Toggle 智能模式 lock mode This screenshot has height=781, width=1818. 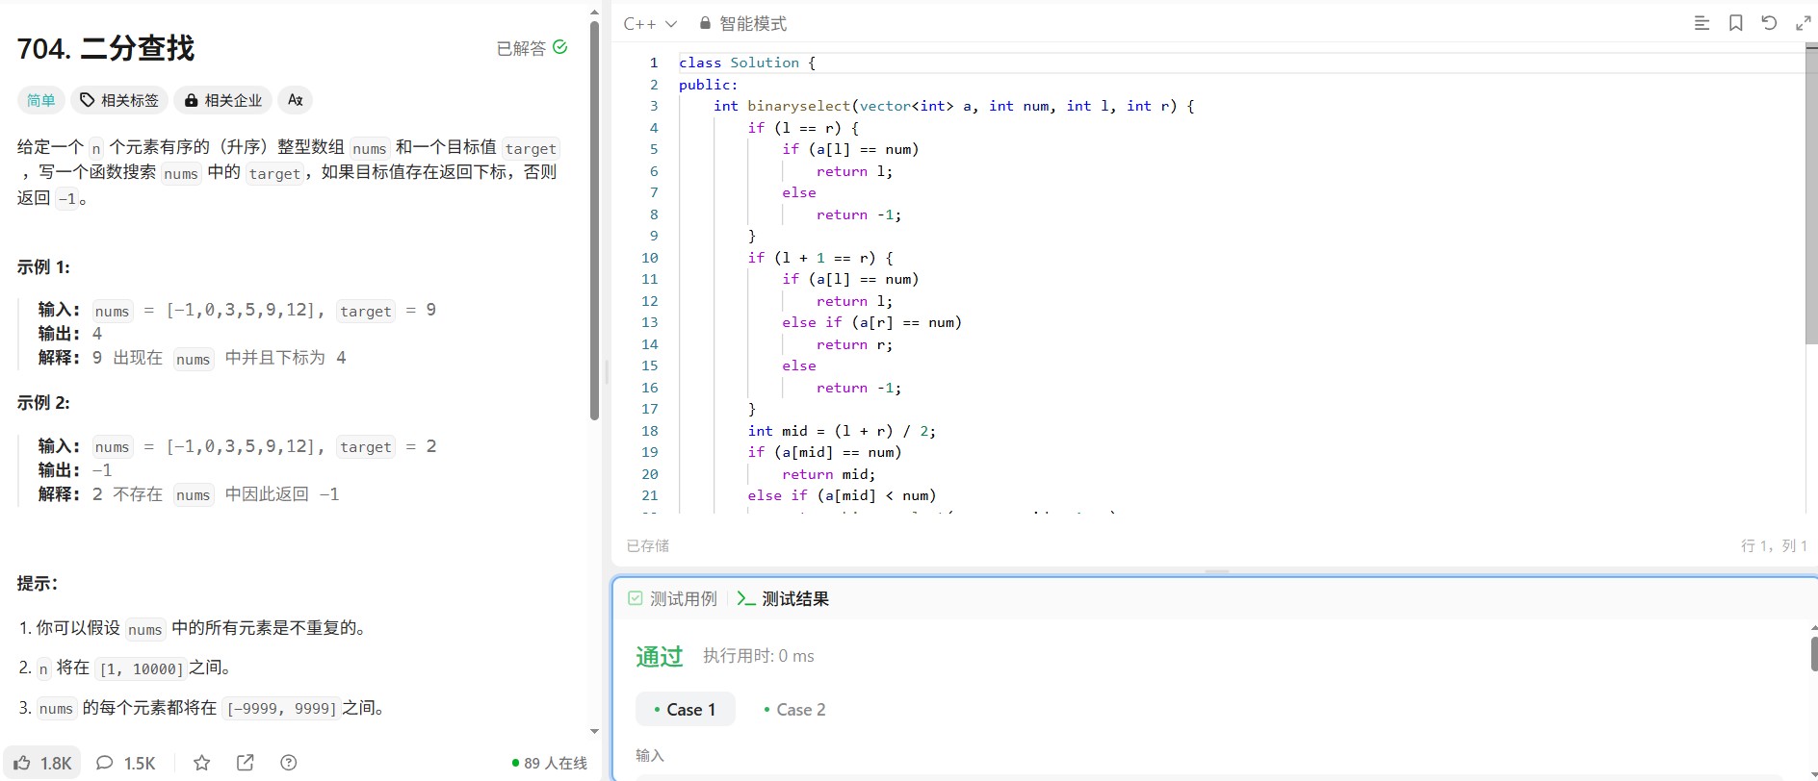pyautogui.click(x=742, y=23)
